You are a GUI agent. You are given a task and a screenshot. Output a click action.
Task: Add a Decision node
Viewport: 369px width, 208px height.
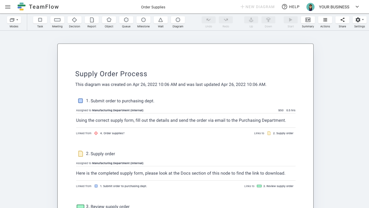[x=74, y=20]
